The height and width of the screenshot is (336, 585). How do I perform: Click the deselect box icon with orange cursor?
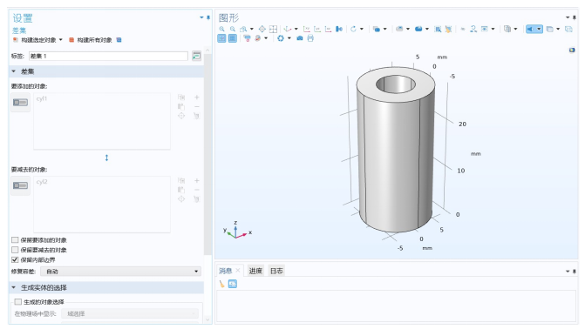[x=448, y=29]
